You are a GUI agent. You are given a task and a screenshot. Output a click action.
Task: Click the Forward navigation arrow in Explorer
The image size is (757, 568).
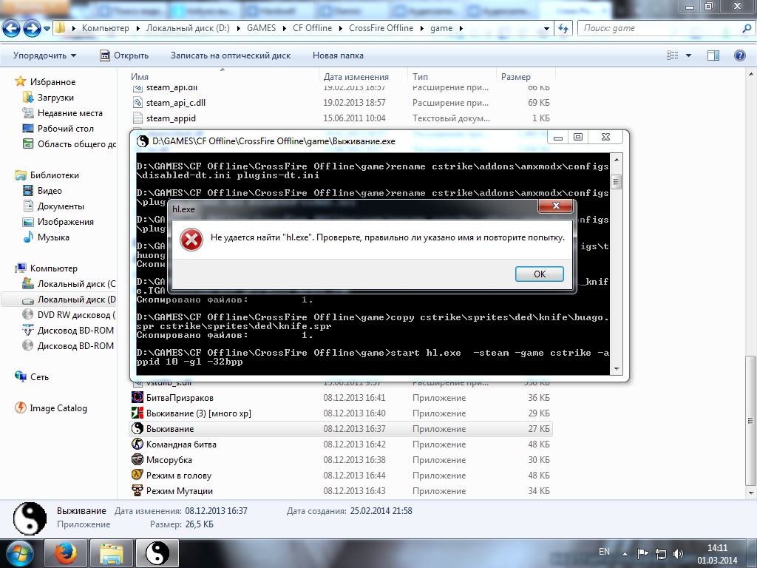coord(32,29)
